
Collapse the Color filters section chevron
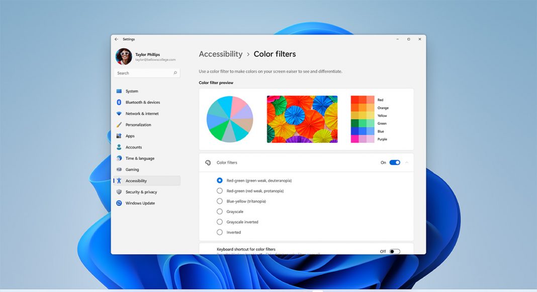click(407, 163)
